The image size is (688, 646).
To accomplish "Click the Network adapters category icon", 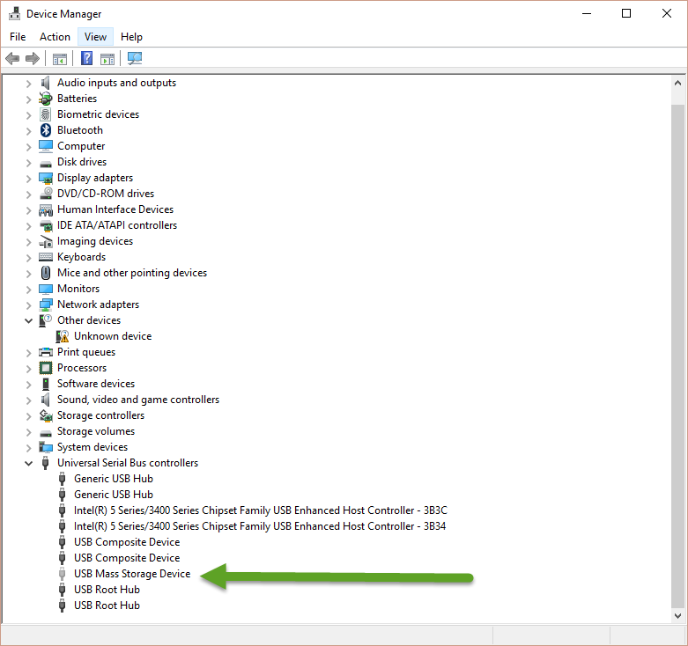I will [46, 305].
